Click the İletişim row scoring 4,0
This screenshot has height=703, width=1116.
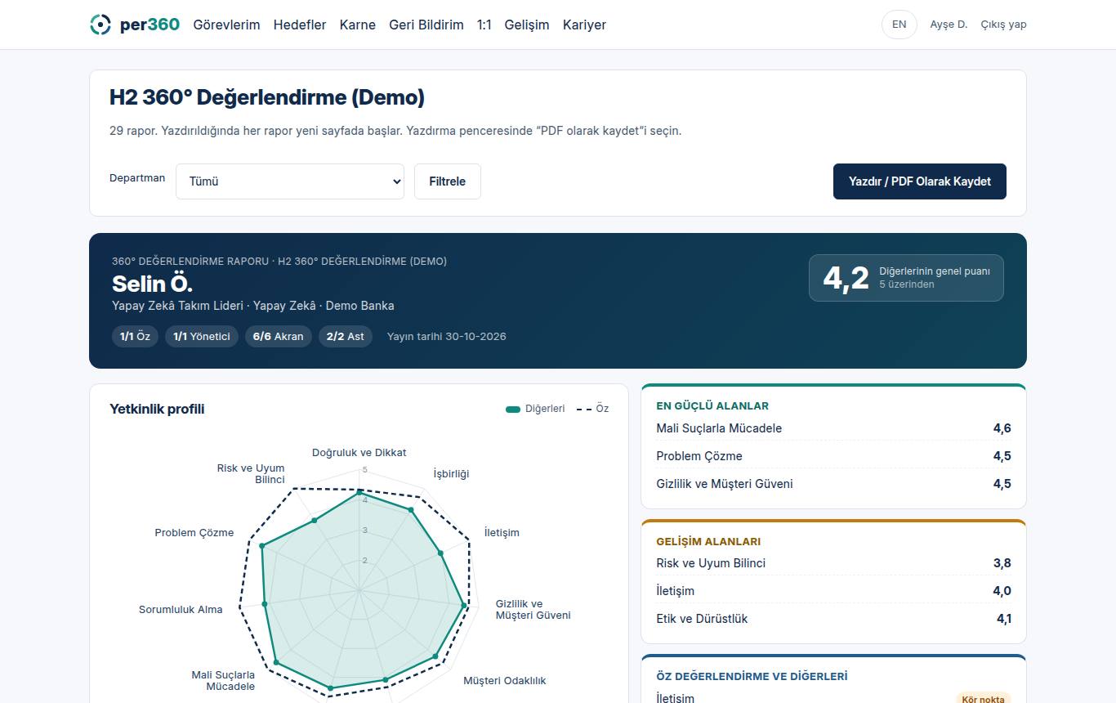pos(833,591)
